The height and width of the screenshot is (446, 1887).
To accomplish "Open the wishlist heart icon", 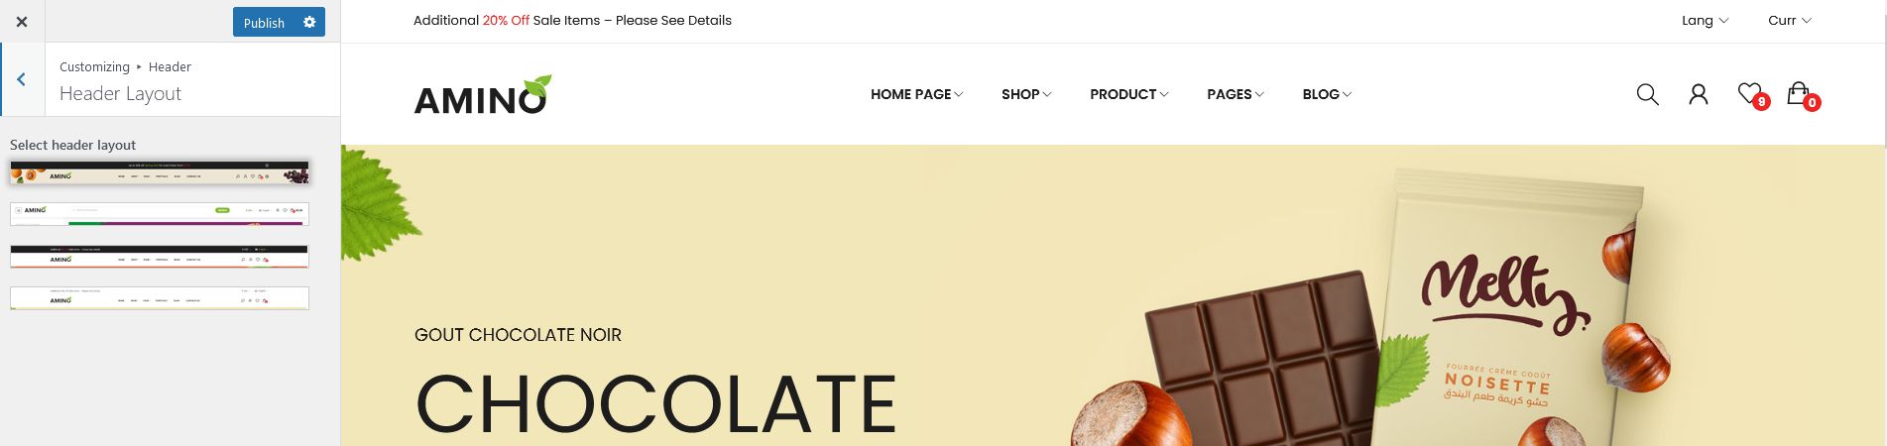I will [x=1751, y=94].
